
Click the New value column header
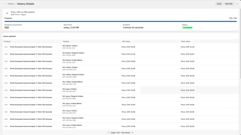(x=186, y=41)
